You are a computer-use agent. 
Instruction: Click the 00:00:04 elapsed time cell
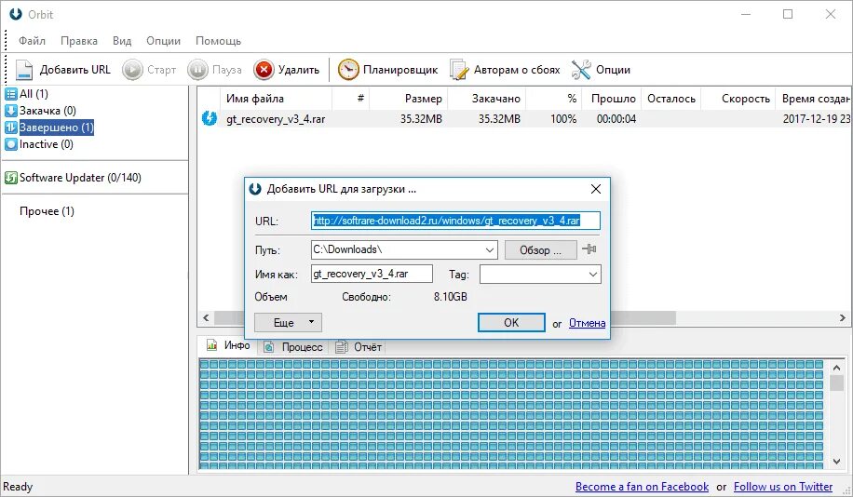[616, 118]
